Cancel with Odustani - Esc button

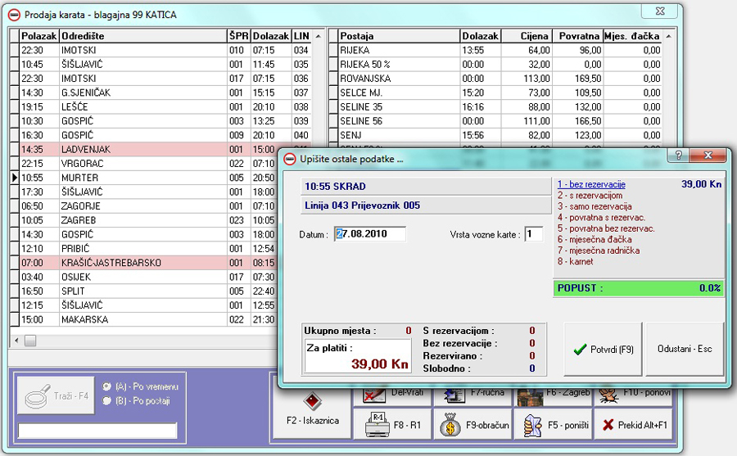(685, 349)
